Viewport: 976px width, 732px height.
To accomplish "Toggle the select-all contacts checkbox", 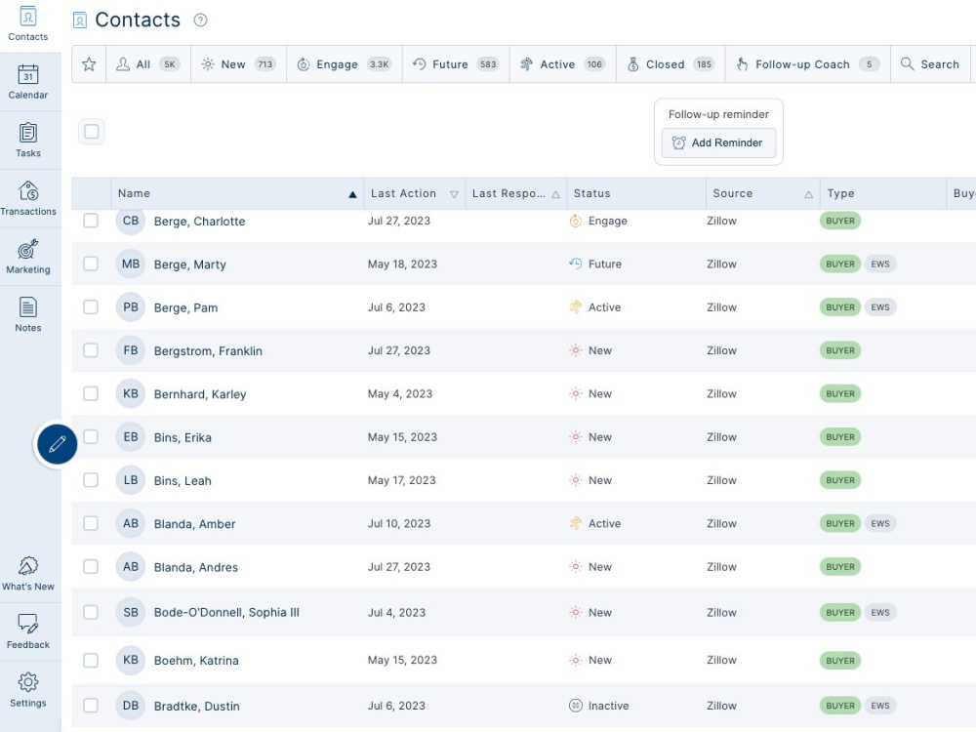I will 92,132.
